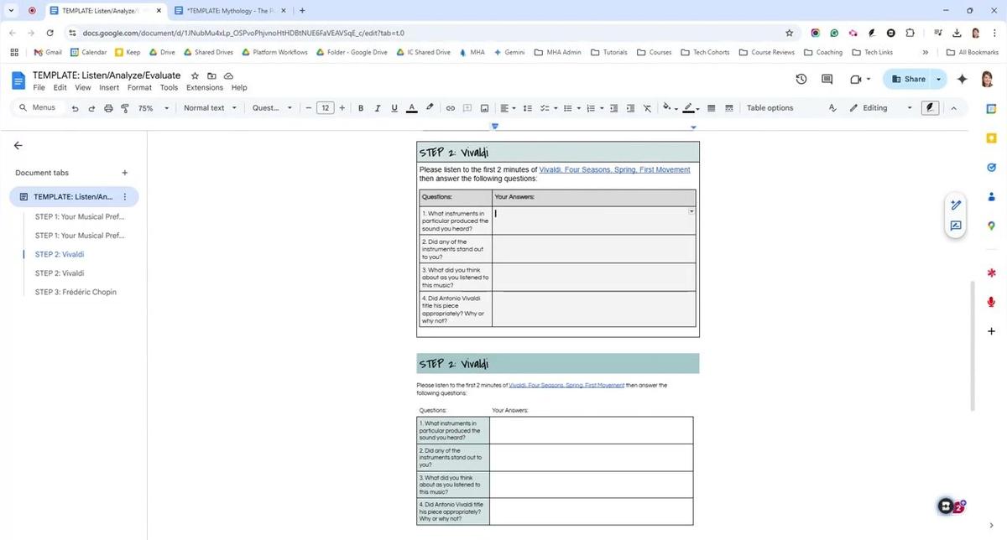Open Vivaldi Four Seasons Spring link
The width and height of the screenshot is (1007, 540).
[x=614, y=169]
